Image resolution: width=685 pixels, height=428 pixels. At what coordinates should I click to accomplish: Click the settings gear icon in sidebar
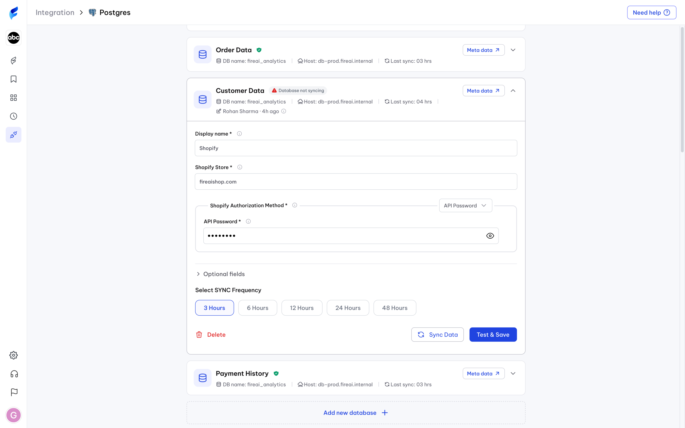click(13, 355)
